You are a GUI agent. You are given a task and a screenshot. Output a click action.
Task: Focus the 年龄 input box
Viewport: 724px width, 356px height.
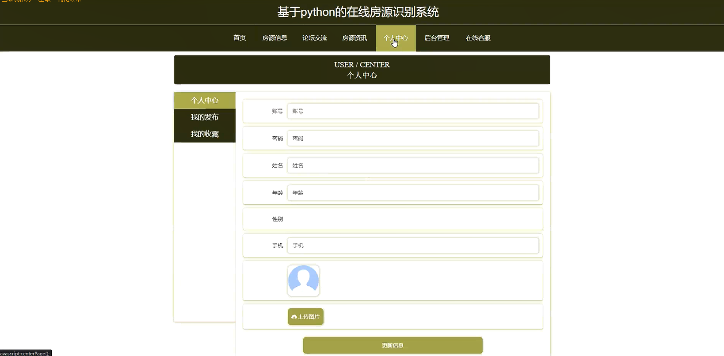(413, 193)
